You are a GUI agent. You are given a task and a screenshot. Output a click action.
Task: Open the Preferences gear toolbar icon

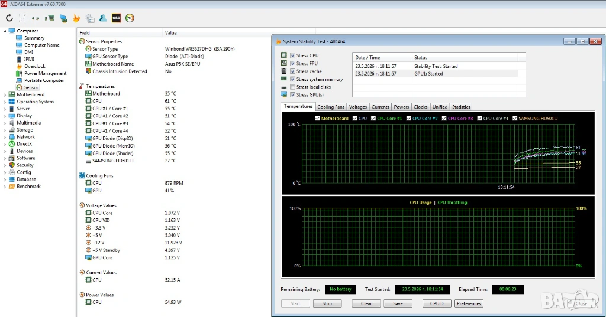click(90, 18)
